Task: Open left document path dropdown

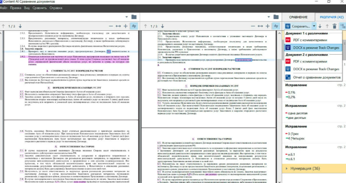Action: pos(127,17)
